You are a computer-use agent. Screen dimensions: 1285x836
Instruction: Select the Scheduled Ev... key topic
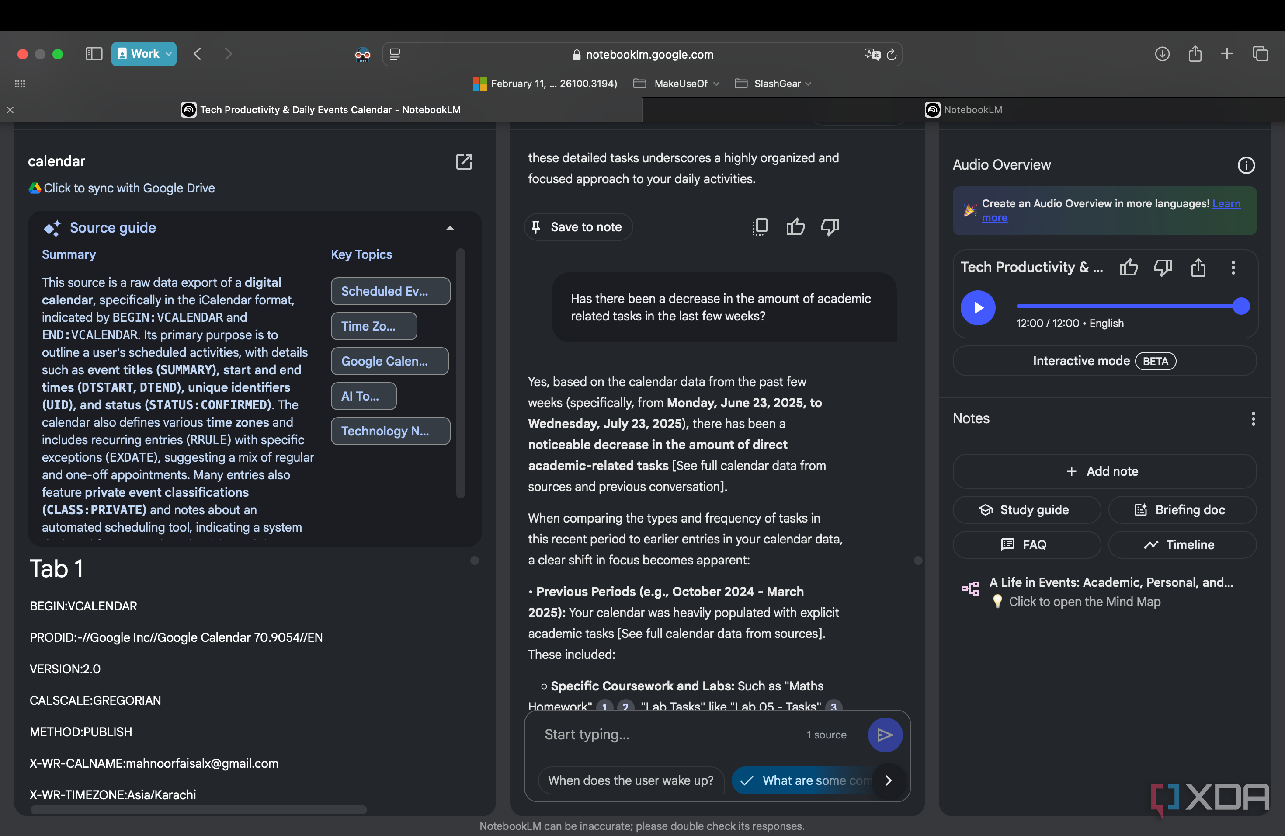(x=390, y=291)
